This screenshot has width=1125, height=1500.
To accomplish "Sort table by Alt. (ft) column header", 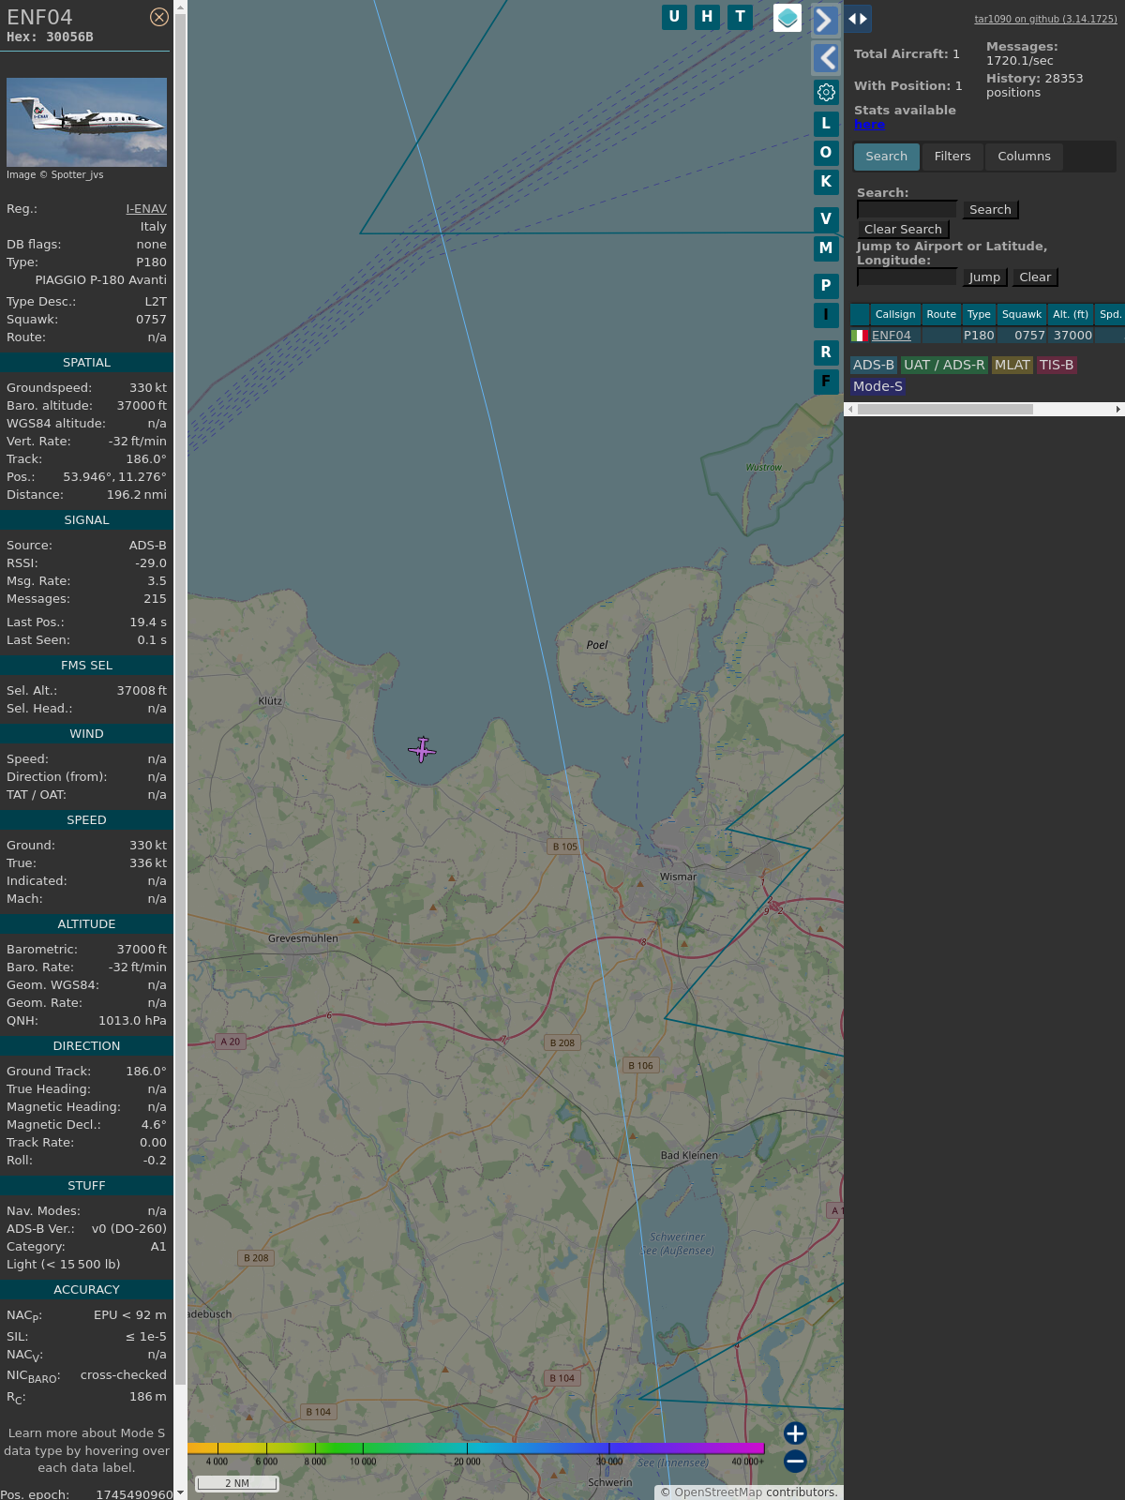I will coord(1071,315).
